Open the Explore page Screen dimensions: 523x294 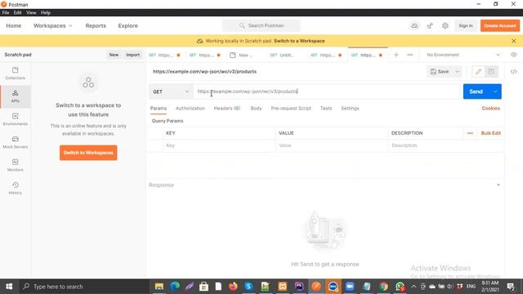tap(127, 25)
